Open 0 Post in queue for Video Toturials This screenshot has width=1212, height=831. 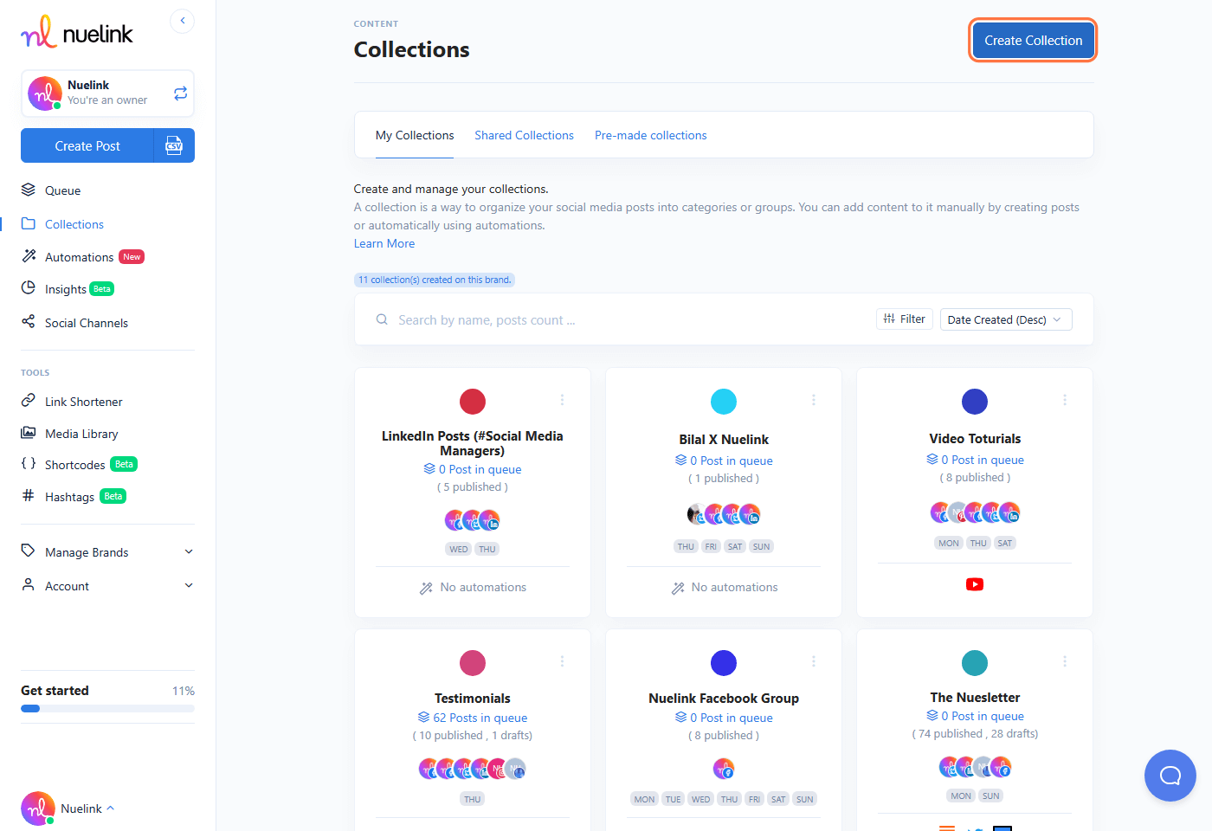(x=975, y=460)
